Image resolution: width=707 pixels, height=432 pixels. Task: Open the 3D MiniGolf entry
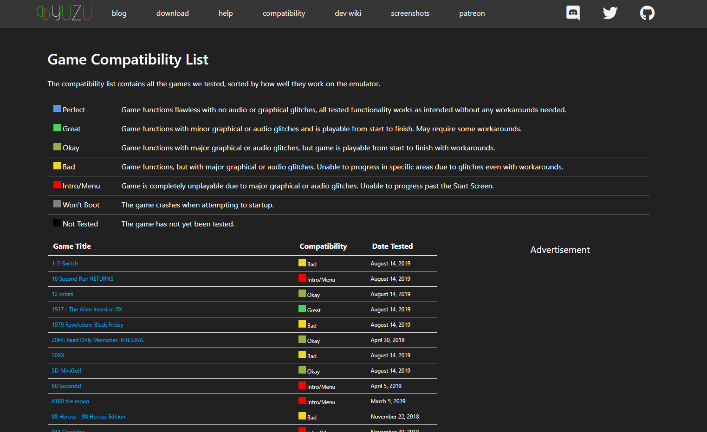click(x=66, y=371)
